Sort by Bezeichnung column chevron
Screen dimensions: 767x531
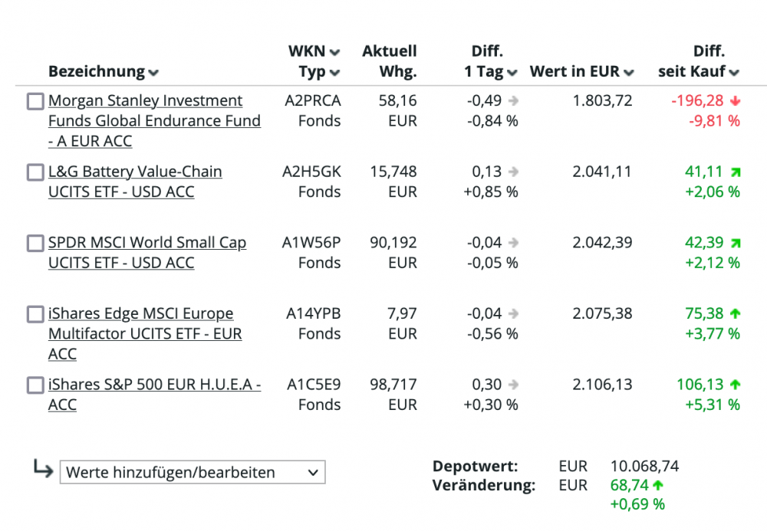(153, 73)
